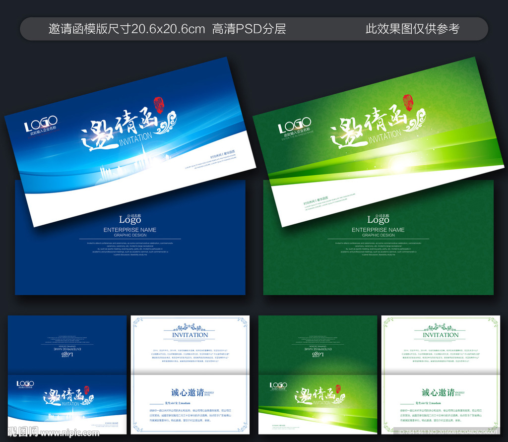Image resolution: width=508 pixels, height=442 pixels.
Task: Click the red seal stamp on the blue card
Action: tap(158, 105)
